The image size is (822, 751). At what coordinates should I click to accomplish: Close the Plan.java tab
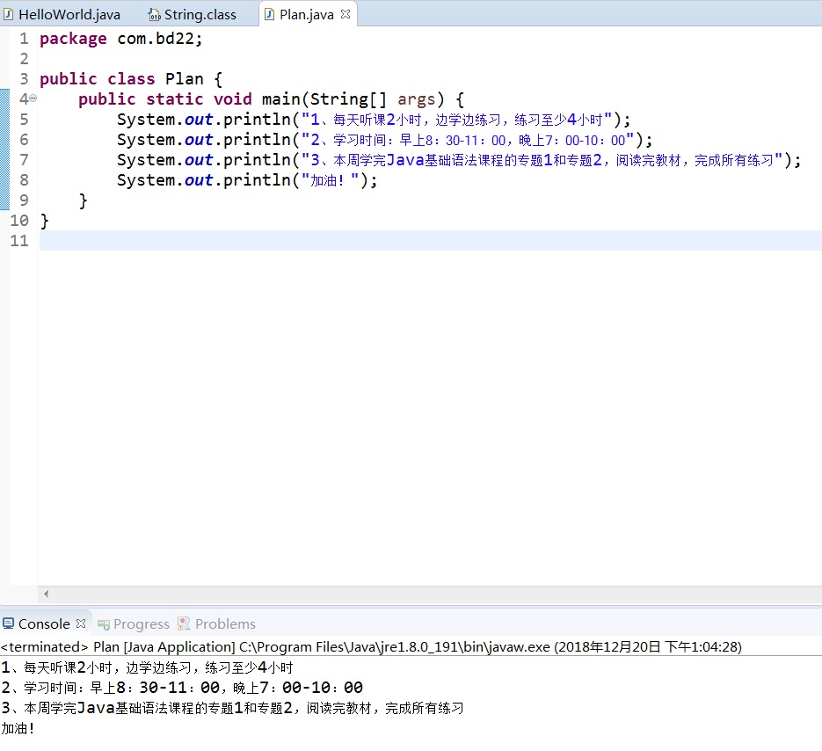point(345,14)
